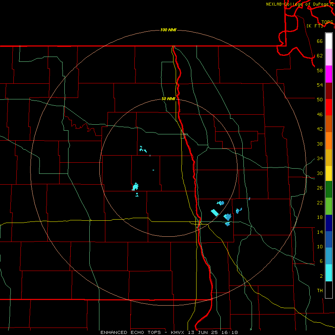Click the white swatch in the tops legend
The height and width of the screenshot is (335, 335).
click(x=329, y=41)
